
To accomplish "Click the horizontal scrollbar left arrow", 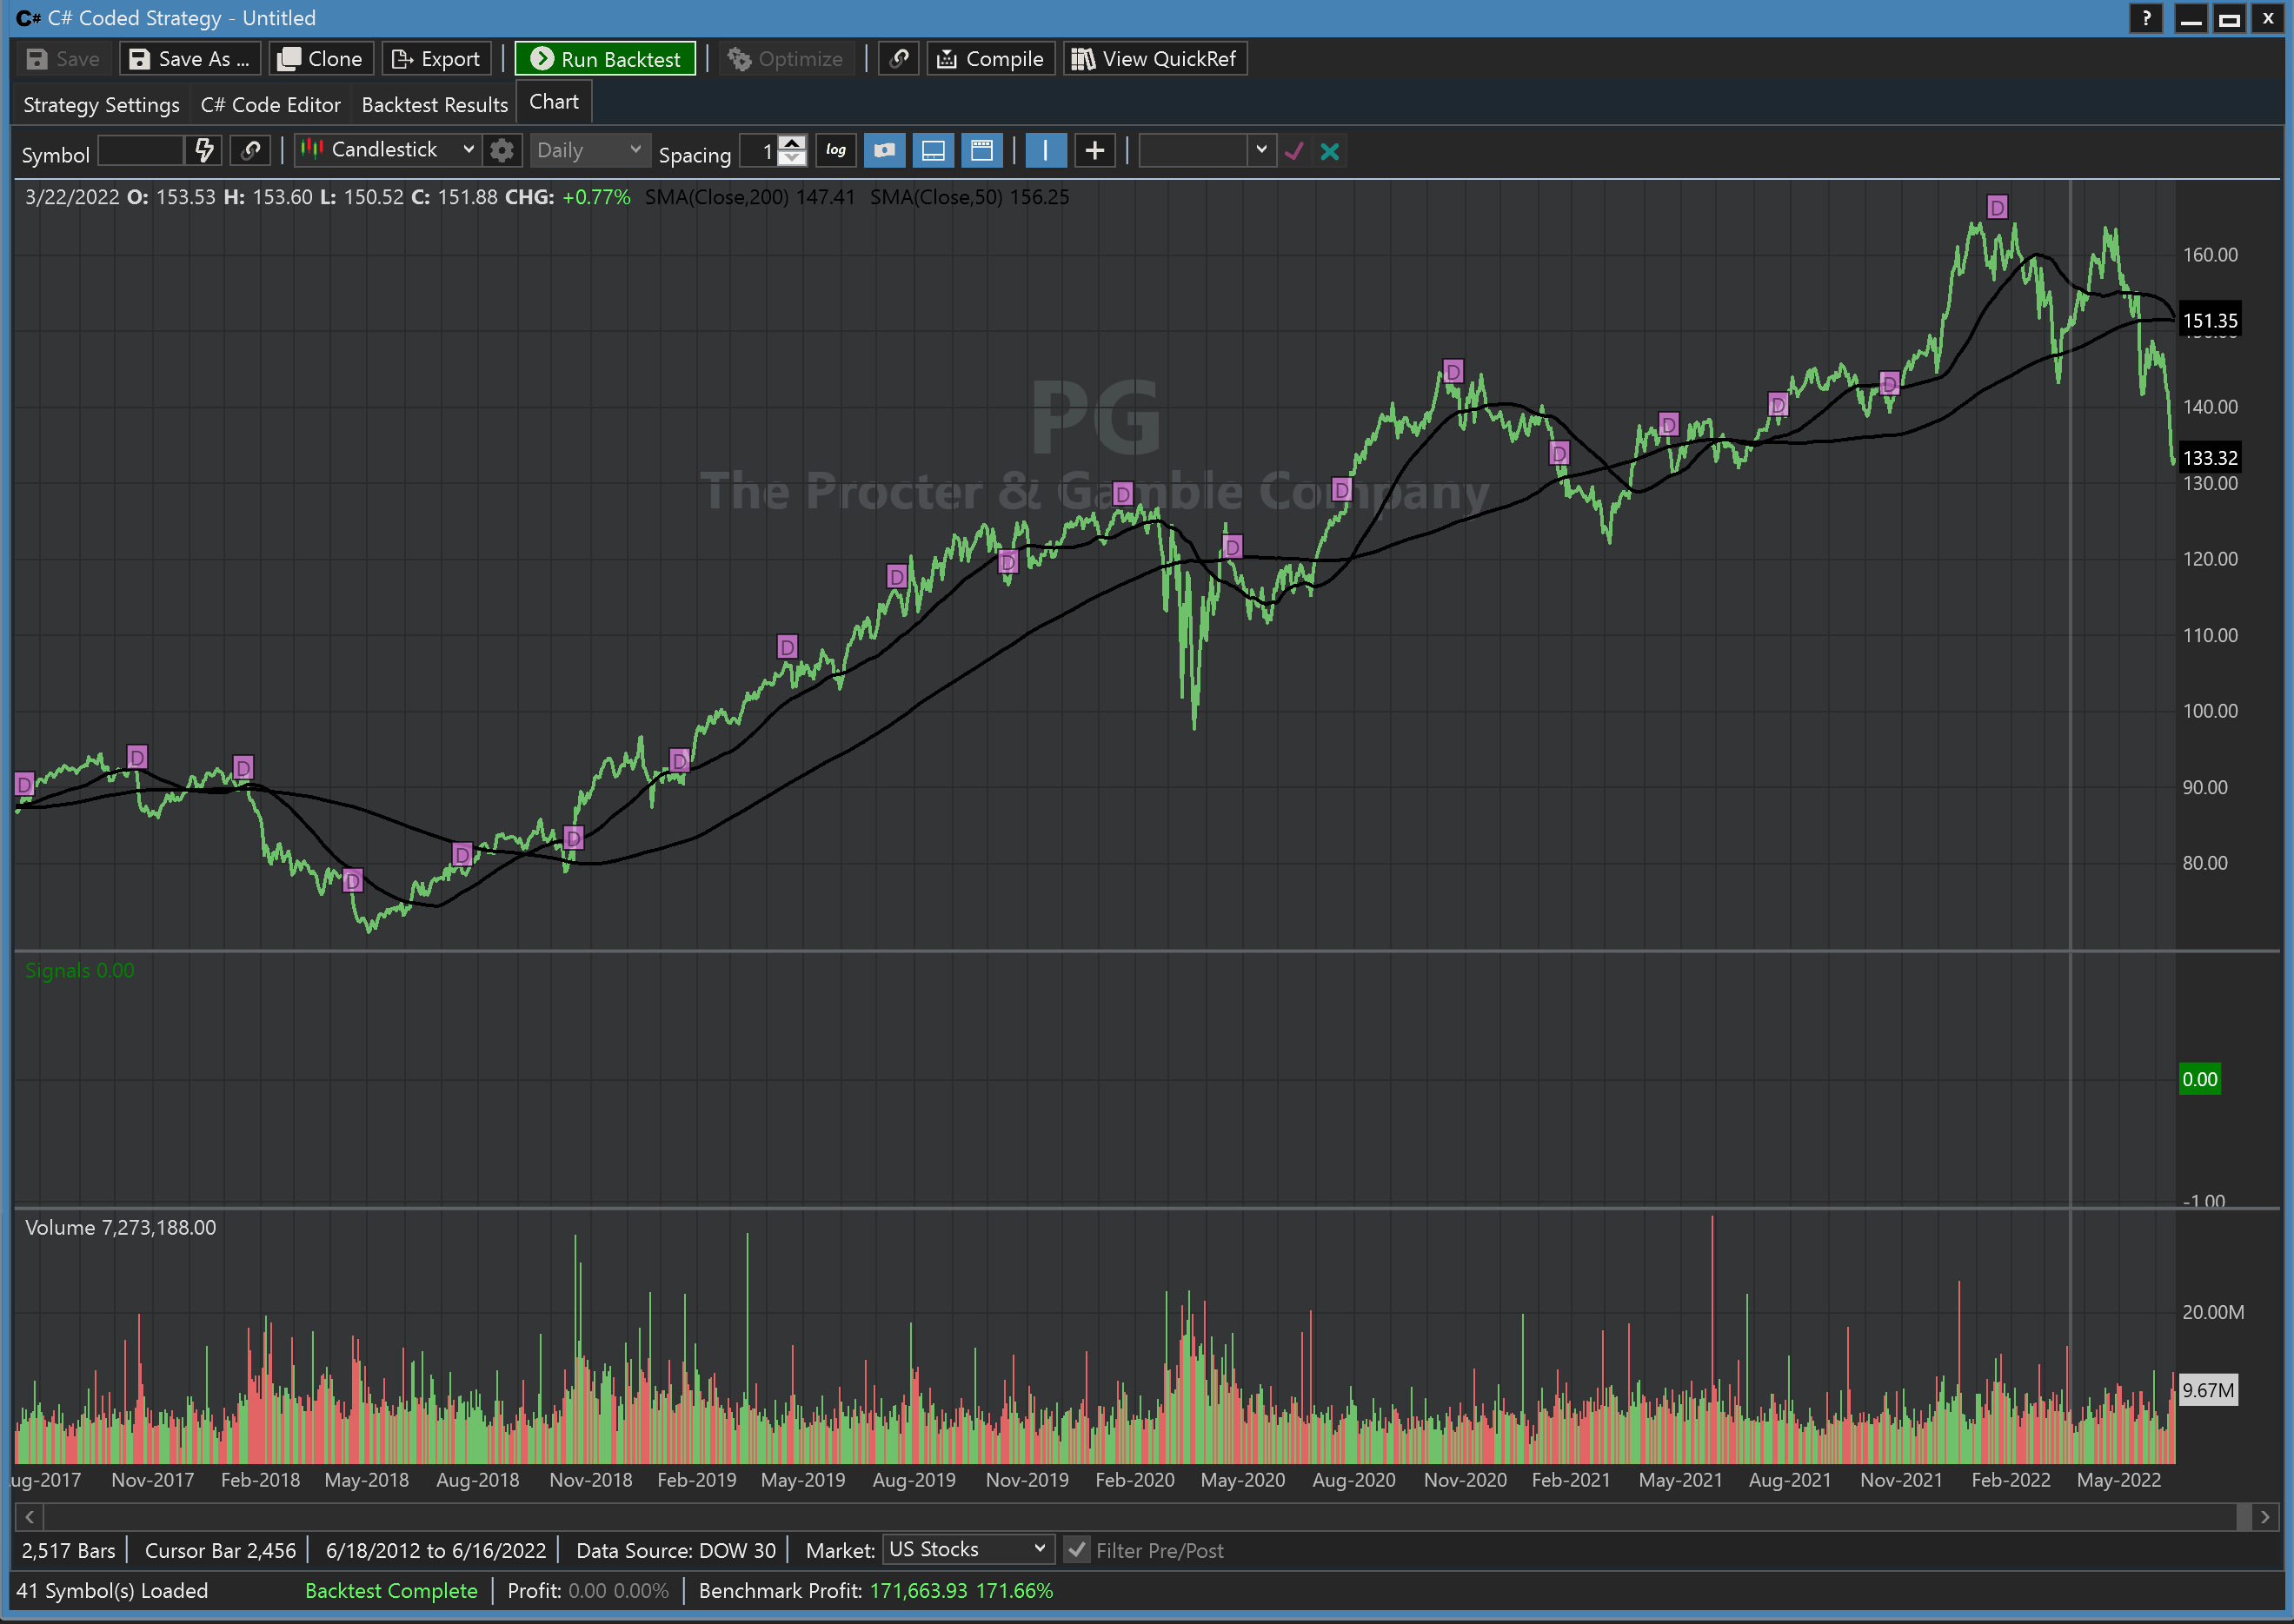I will (x=30, y=1517).
